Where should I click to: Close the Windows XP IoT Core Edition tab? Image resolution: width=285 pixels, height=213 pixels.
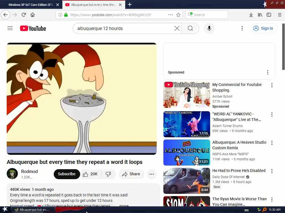tap(58, 5)
